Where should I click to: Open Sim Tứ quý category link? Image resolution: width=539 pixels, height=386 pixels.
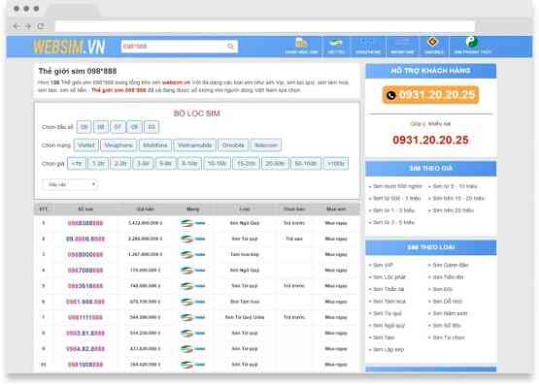(387, 313)
